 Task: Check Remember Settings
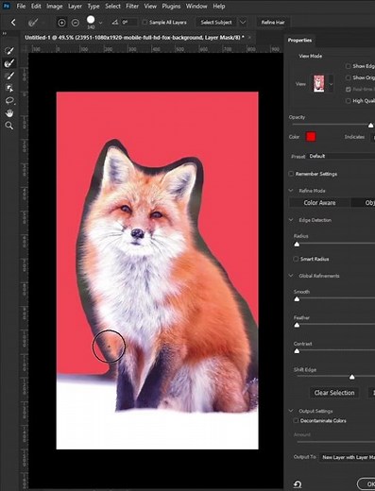point(291,174)
